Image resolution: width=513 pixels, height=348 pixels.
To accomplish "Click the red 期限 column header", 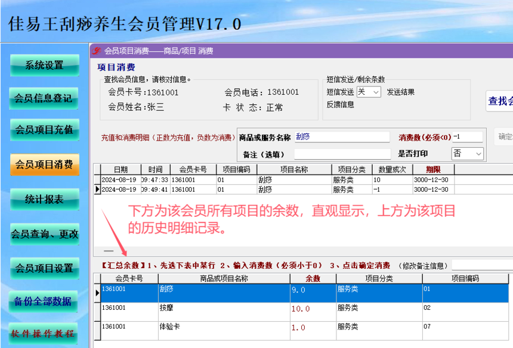I will (x=434, y=170).
